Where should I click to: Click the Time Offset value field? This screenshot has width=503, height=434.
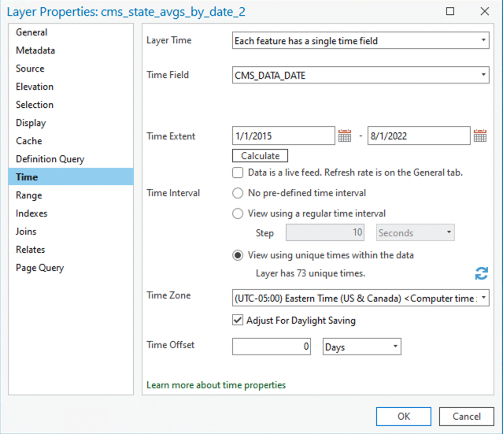coord(272,347)
